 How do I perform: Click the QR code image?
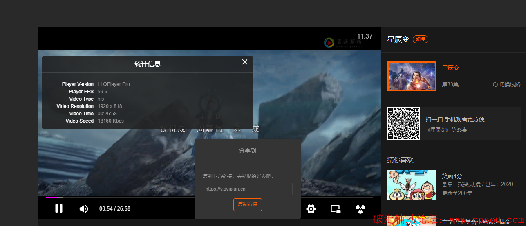point(404,123)
